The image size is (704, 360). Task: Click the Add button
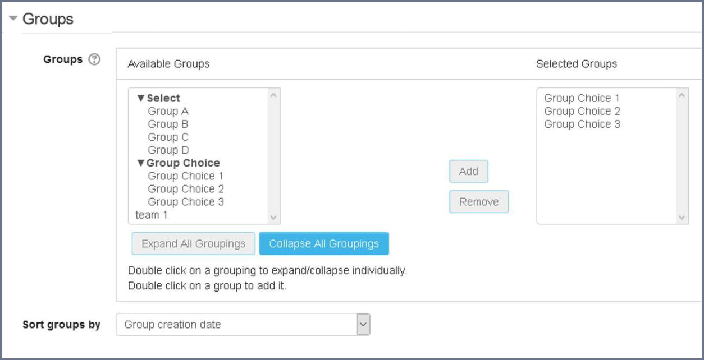[468, 171]
